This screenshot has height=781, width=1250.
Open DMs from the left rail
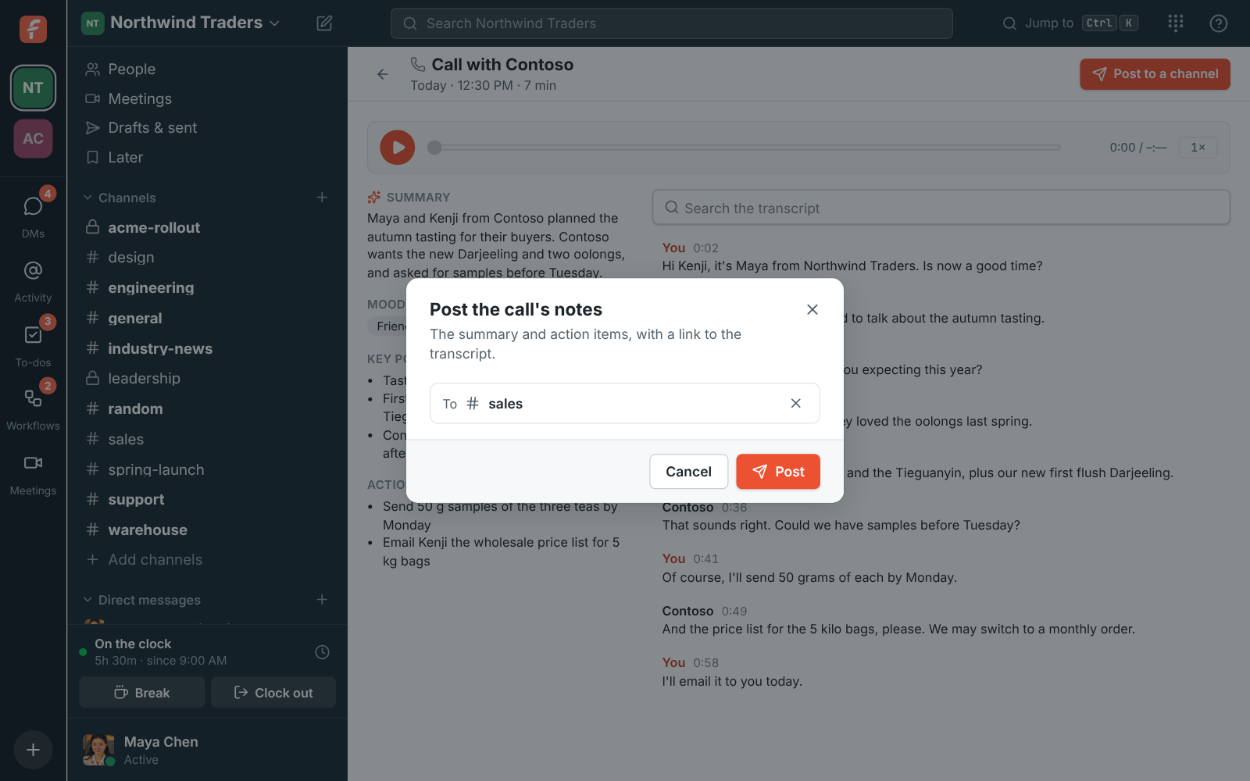coord(33,215)
